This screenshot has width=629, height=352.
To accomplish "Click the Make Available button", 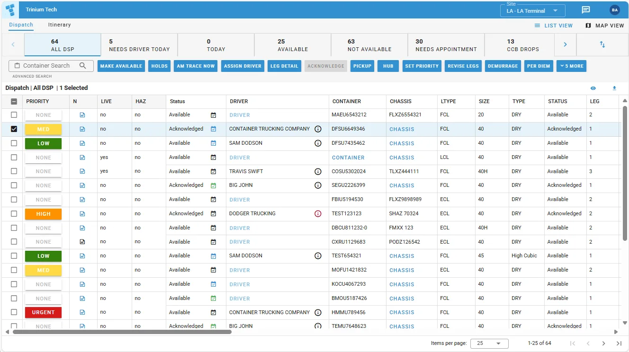I will tap(121, 66).
